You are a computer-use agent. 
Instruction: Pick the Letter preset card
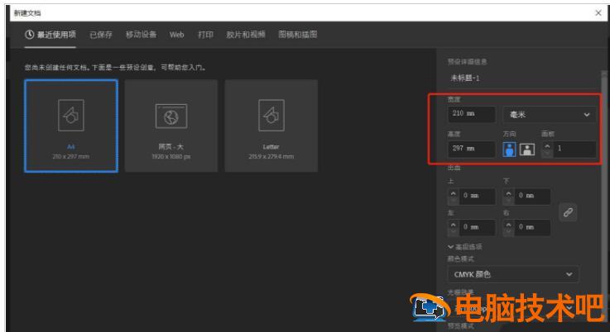click(x=271, y=126)
